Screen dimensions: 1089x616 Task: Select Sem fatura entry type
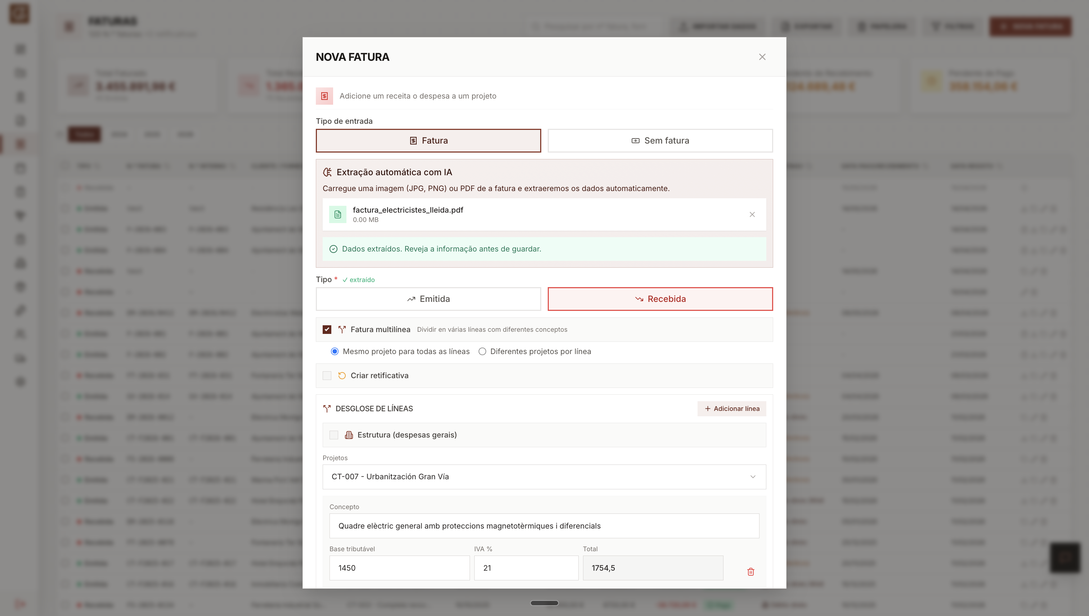point(660,140)
